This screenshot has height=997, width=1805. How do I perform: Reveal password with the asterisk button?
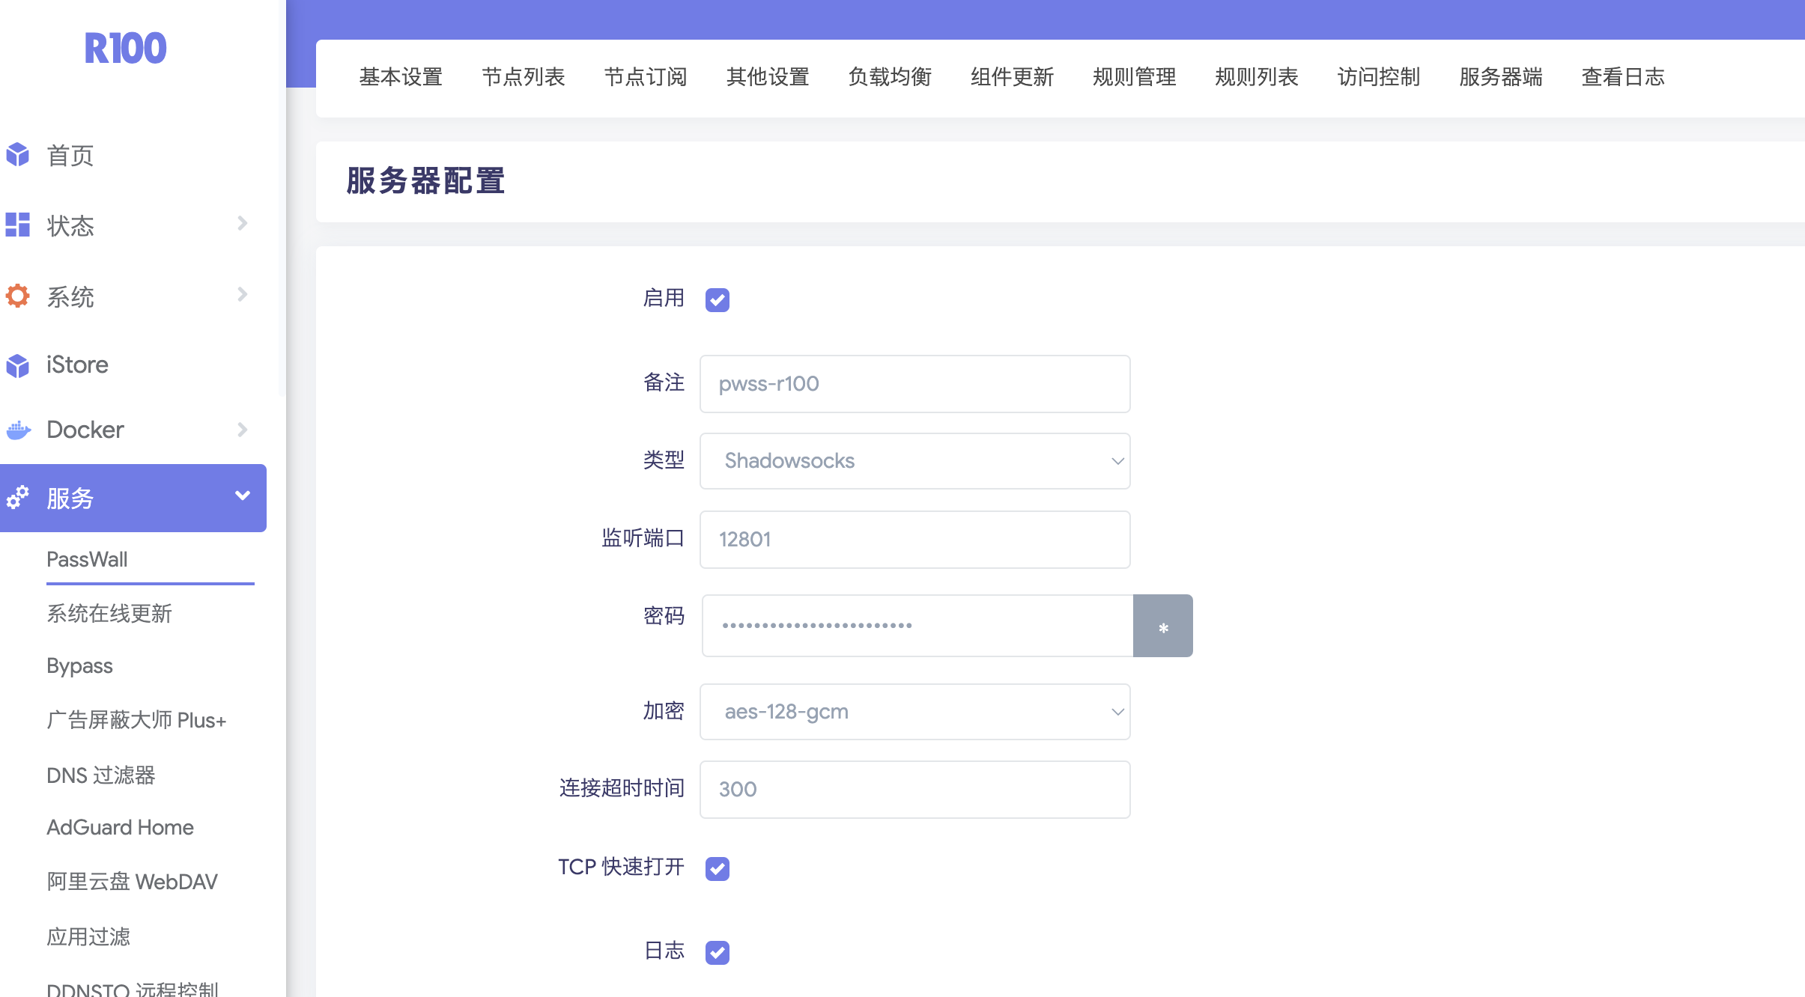1162,626
